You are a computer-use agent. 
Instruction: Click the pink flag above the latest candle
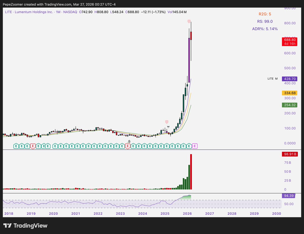point(189,22)
